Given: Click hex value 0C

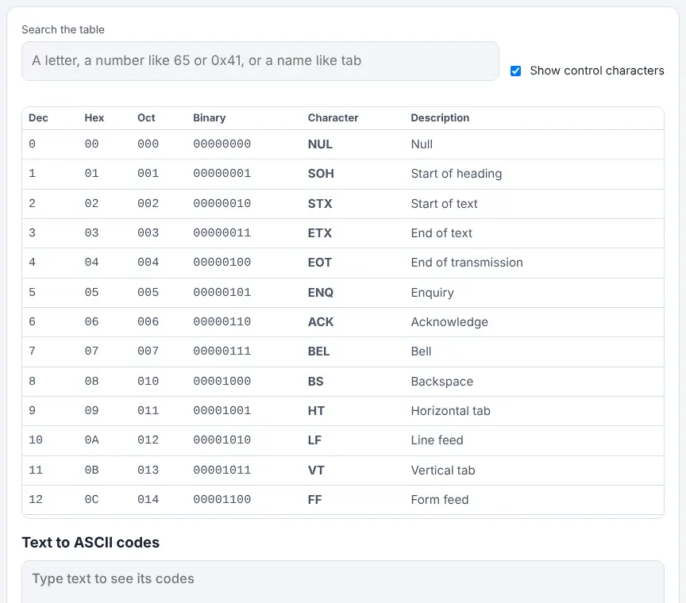Looking at the screenshot, I should pyautogui.click(x=91, y=499).
